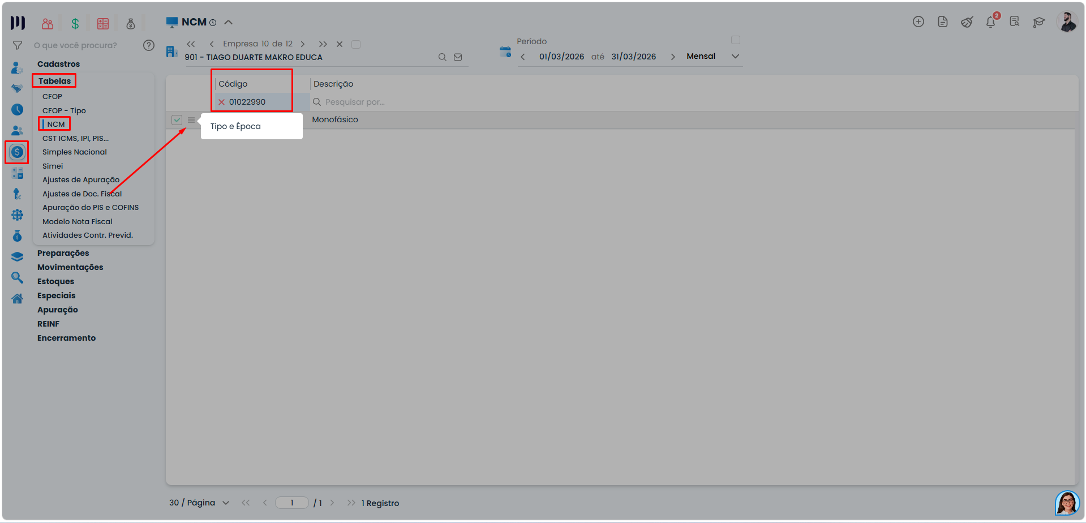This screenshot has width=1086, height=523.
Task: Open the stacked layers icon in sidebar
Action: (x=17, y=256)
